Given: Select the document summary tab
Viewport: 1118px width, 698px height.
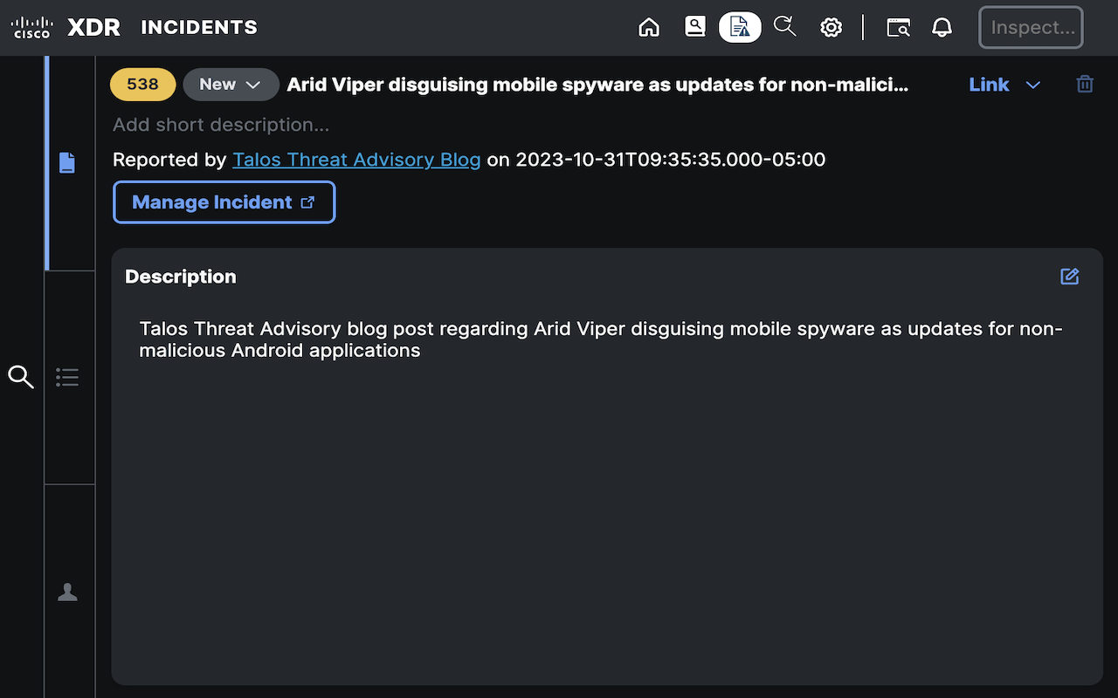Looking at the screenshot, I should pyautogui.click(x=67, y=163).
